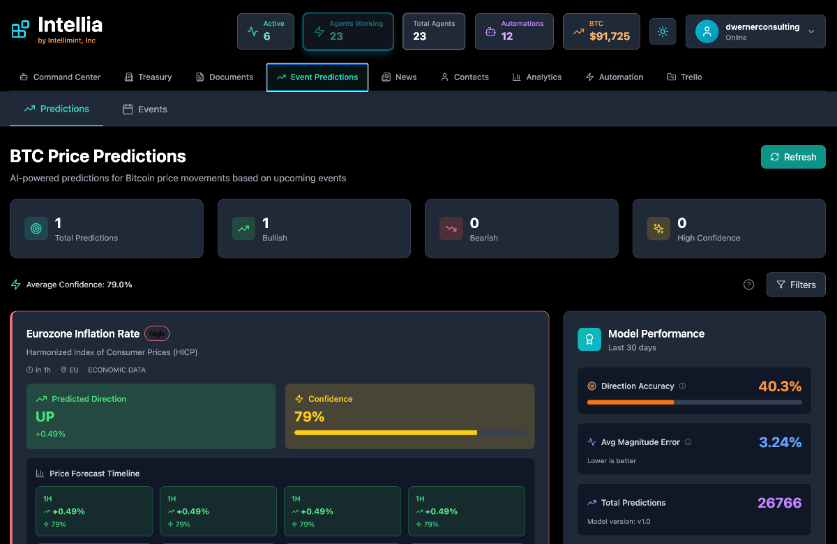Viewport: 837px width, 544px height.
Task: Click the High Confidence sparkle icon
Action: tap(658, 228)
